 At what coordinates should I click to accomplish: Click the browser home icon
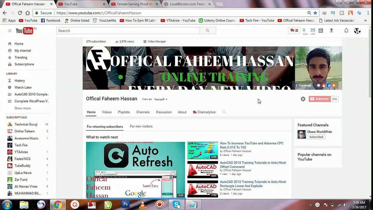point(27,13)
